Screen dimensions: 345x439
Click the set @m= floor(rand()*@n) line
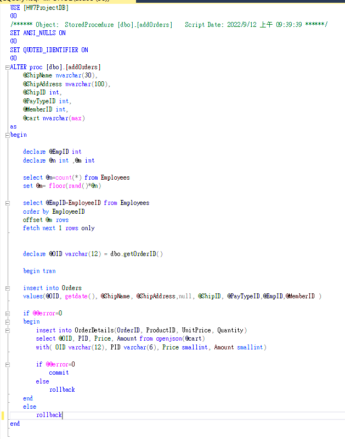pos(62,186)
